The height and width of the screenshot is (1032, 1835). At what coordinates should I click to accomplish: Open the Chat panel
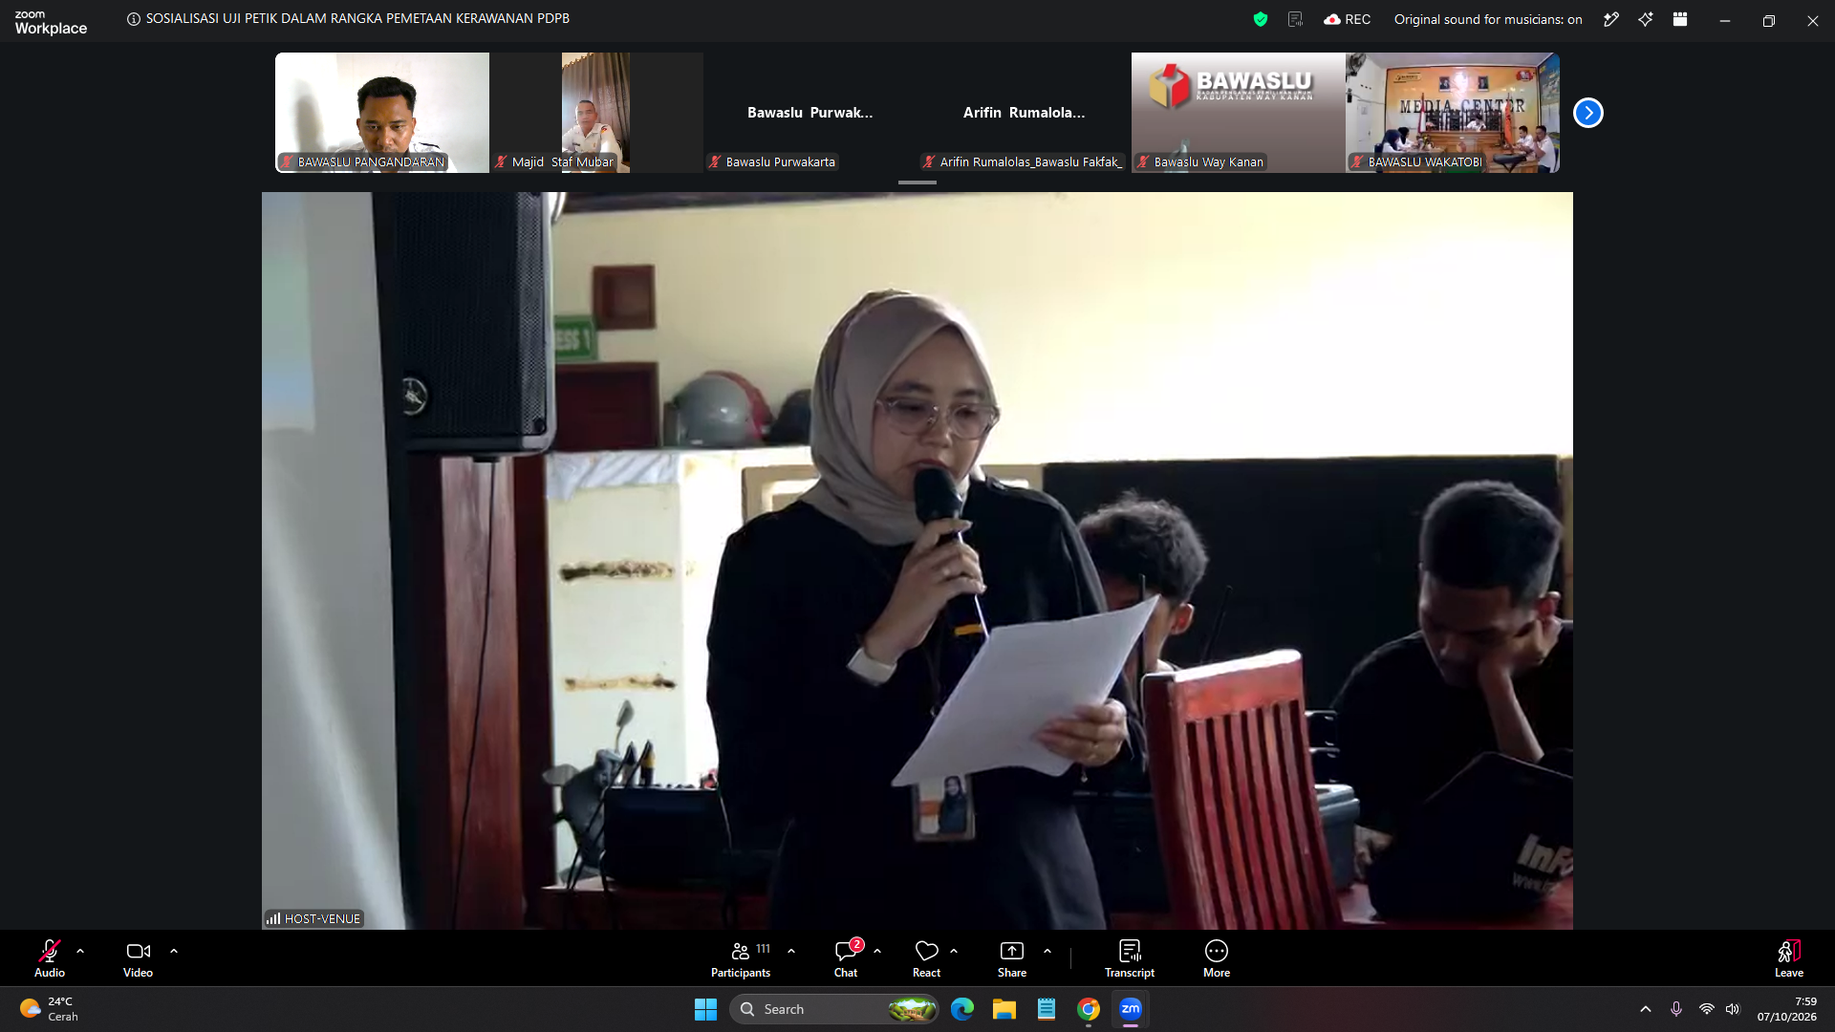click(x=846, y=958)
